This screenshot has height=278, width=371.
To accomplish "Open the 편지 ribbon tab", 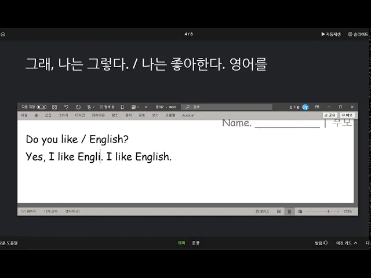I will point(129,115).
